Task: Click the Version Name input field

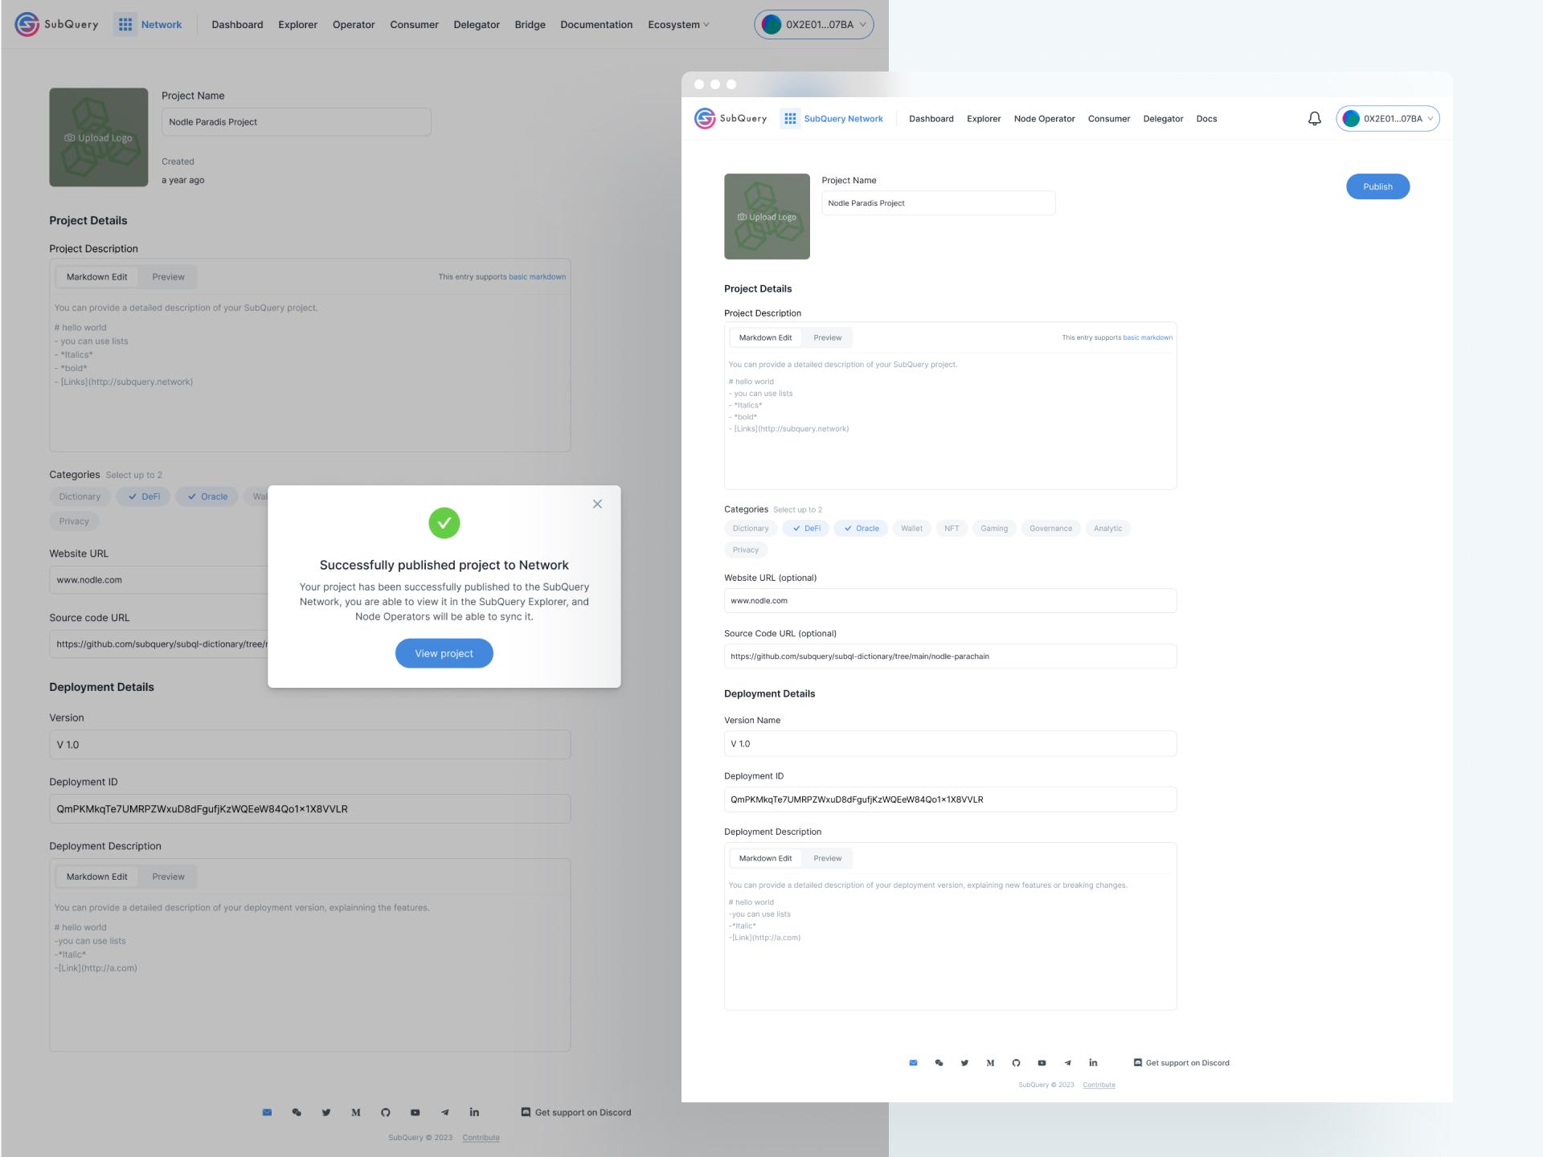Action: (950, 744)
